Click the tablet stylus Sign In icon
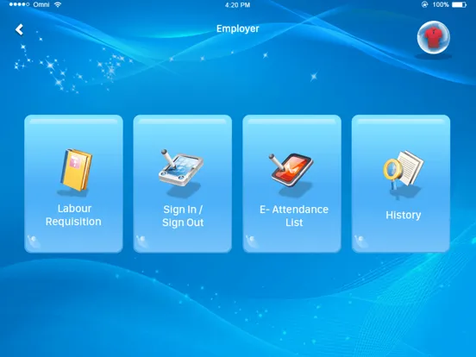Image resolution: width=476 pixels, height=357 pixels. tap(181, 167)
